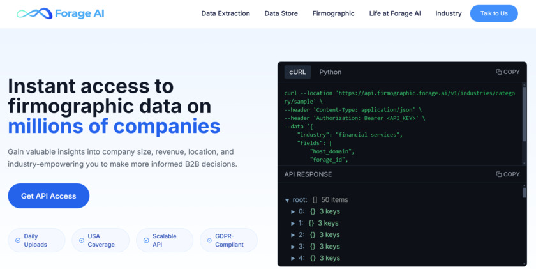Click the Talk to Us button
Screen dimensions: 536x269
[494, 13]
